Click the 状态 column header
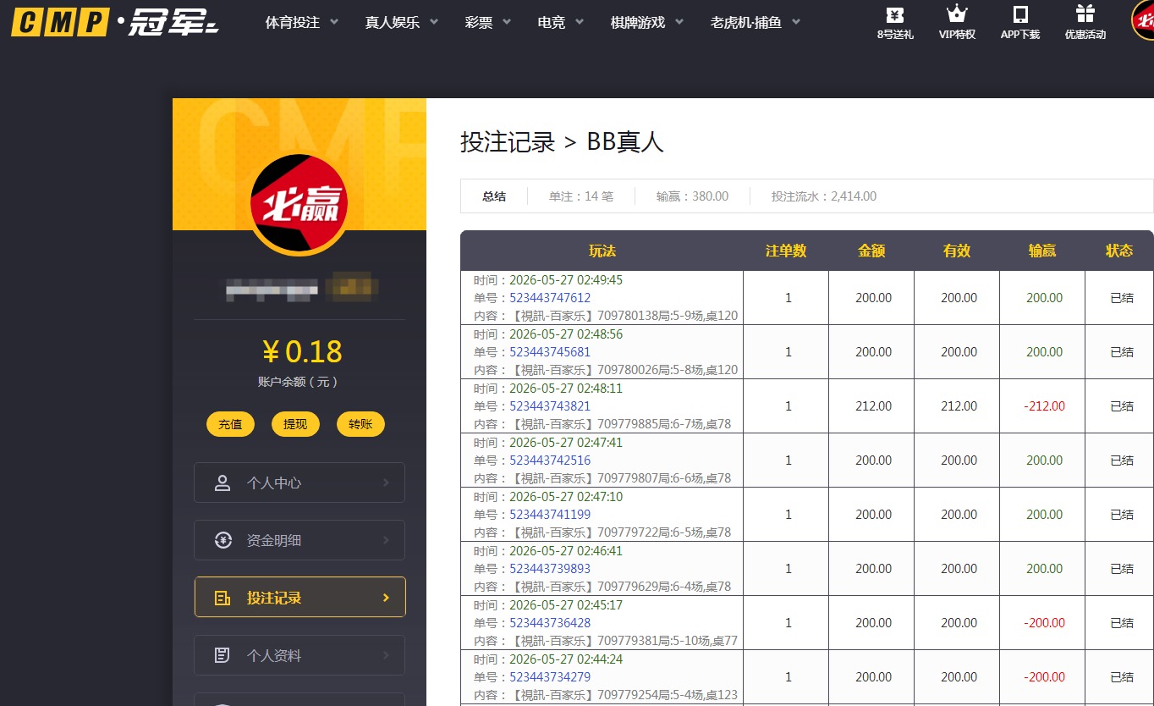 pyautogui.click(x=1119, y=251)
